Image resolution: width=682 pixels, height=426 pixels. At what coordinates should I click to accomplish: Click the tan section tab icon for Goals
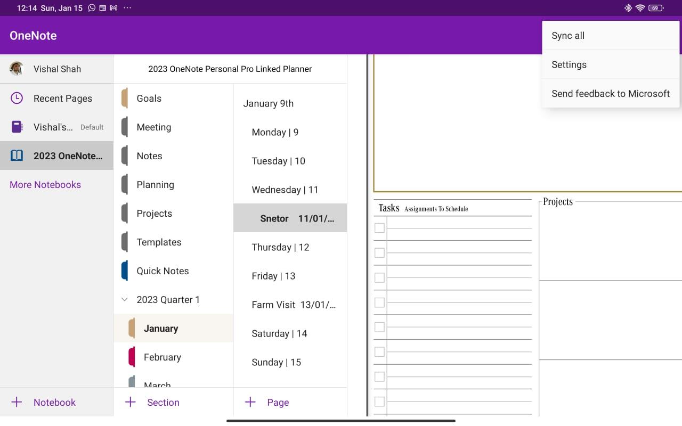click(x=125, y=98)
